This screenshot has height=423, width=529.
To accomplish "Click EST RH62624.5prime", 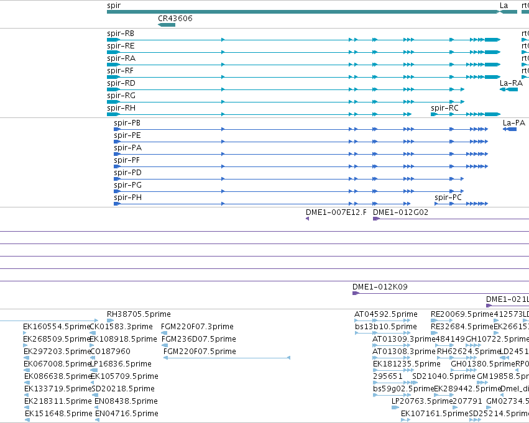I will pyautogui.click(x=457, y=358).
